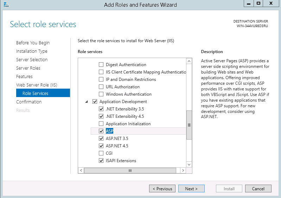
Task: Click the down arrow of vertical scrollbar
Action: point(189,164)
